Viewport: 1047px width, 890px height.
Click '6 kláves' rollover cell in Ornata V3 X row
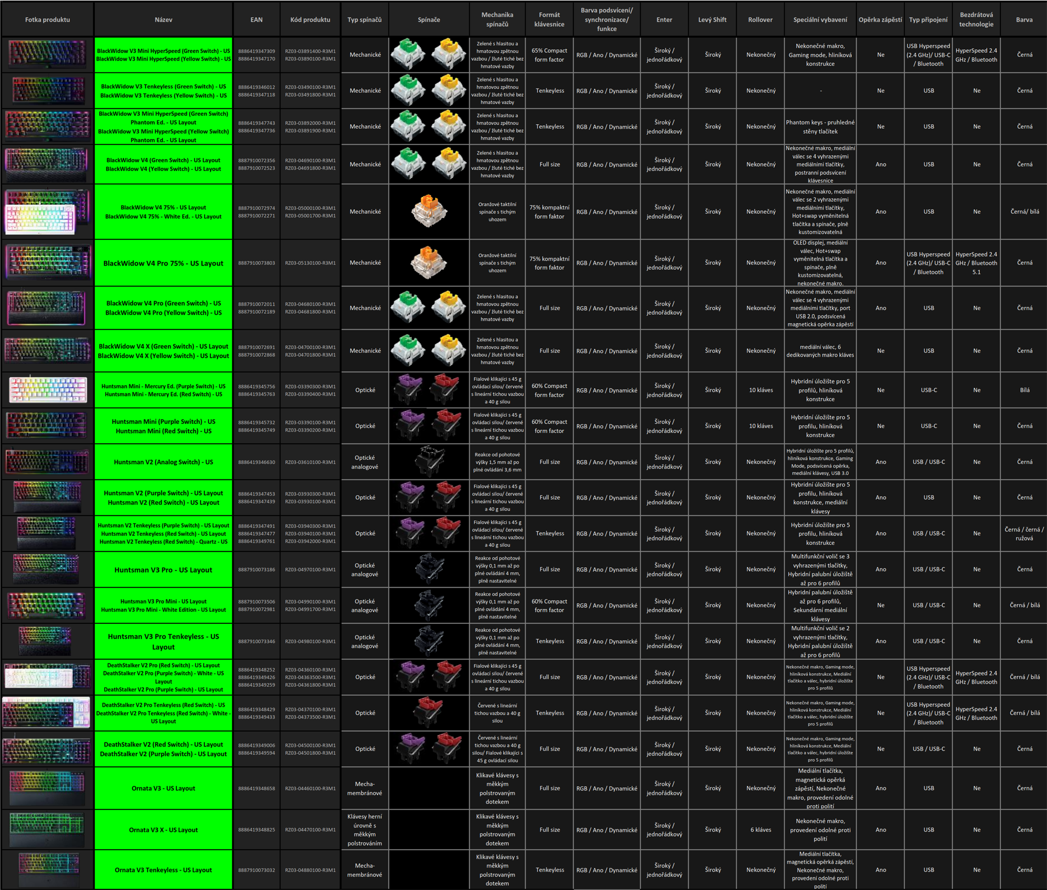760,829
